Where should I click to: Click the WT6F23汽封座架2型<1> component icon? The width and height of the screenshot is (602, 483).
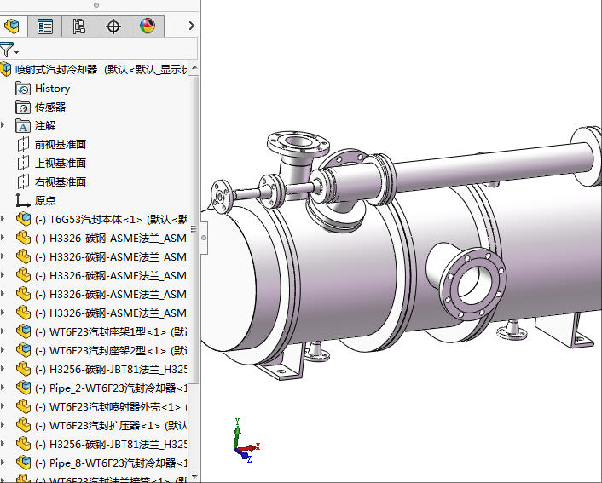23,350
